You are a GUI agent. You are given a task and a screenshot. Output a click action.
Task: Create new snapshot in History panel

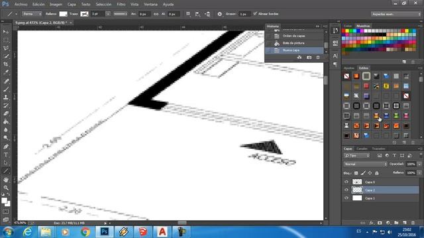[x=309, y=58]
